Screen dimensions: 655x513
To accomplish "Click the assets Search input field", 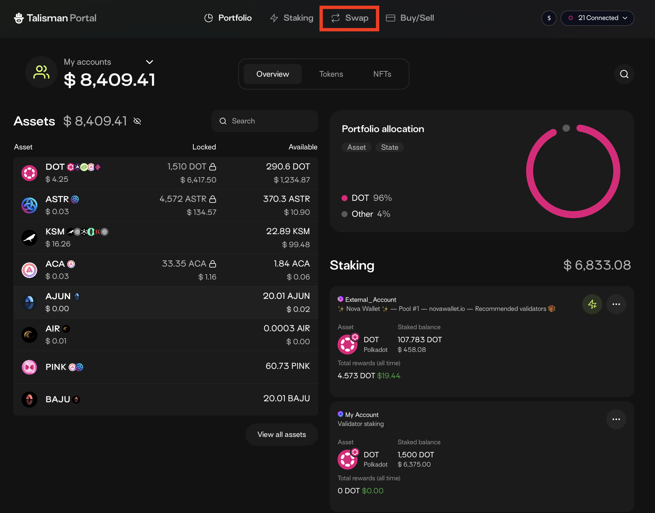I will (264, 121).
